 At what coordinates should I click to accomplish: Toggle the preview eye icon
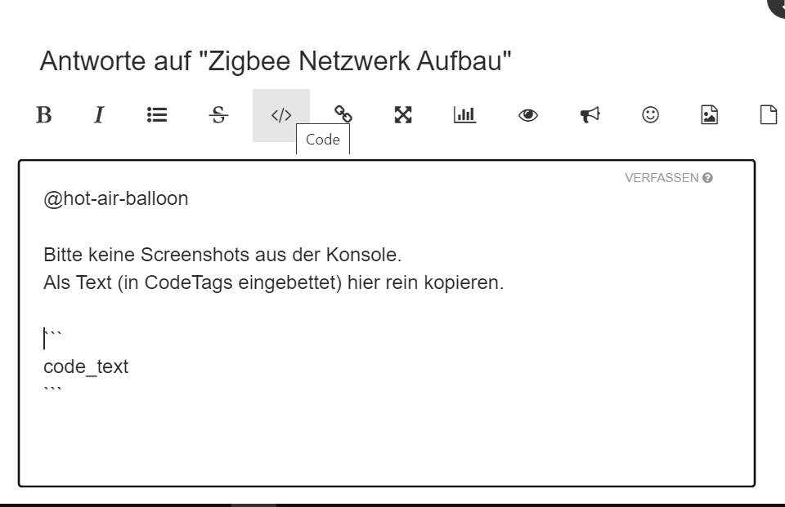527,115
